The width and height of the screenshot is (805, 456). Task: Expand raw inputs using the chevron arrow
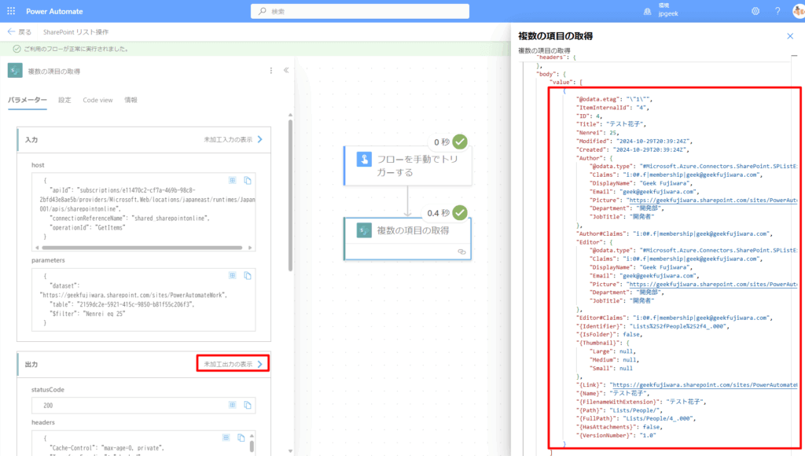click(259, 140)
